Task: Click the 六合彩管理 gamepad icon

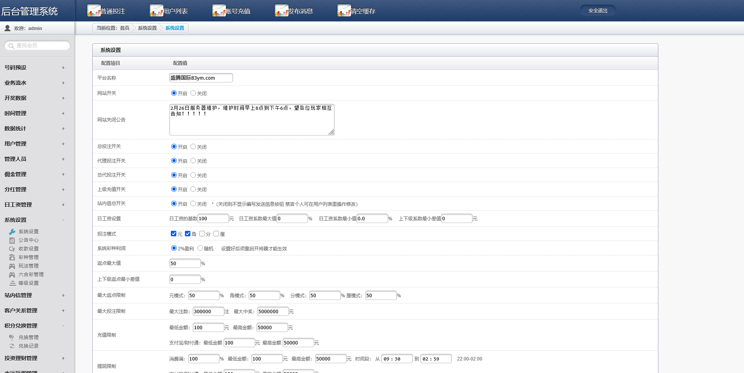Action: tap(12, 275)
